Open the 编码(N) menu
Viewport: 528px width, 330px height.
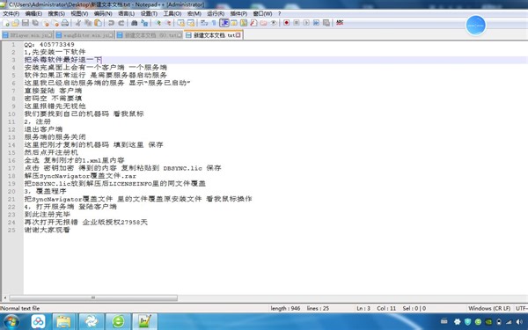point(103,13)
